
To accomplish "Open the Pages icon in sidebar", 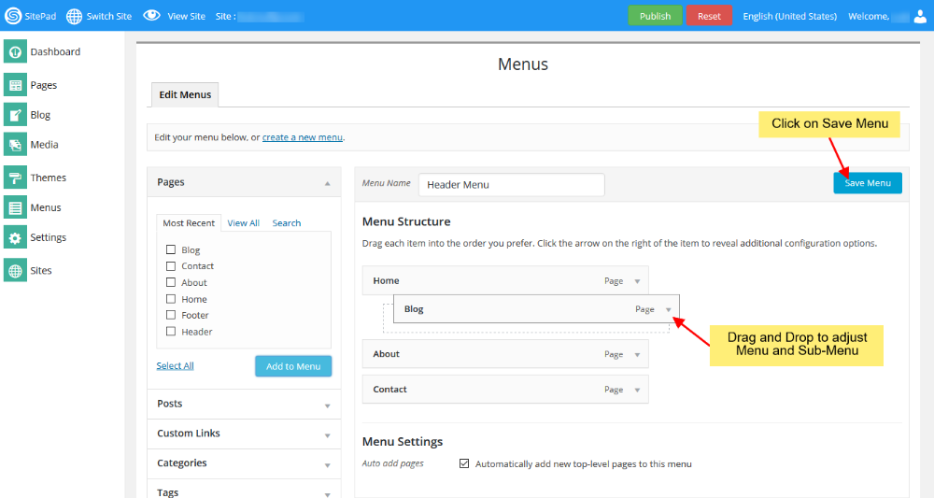I will tap(15, 85).
